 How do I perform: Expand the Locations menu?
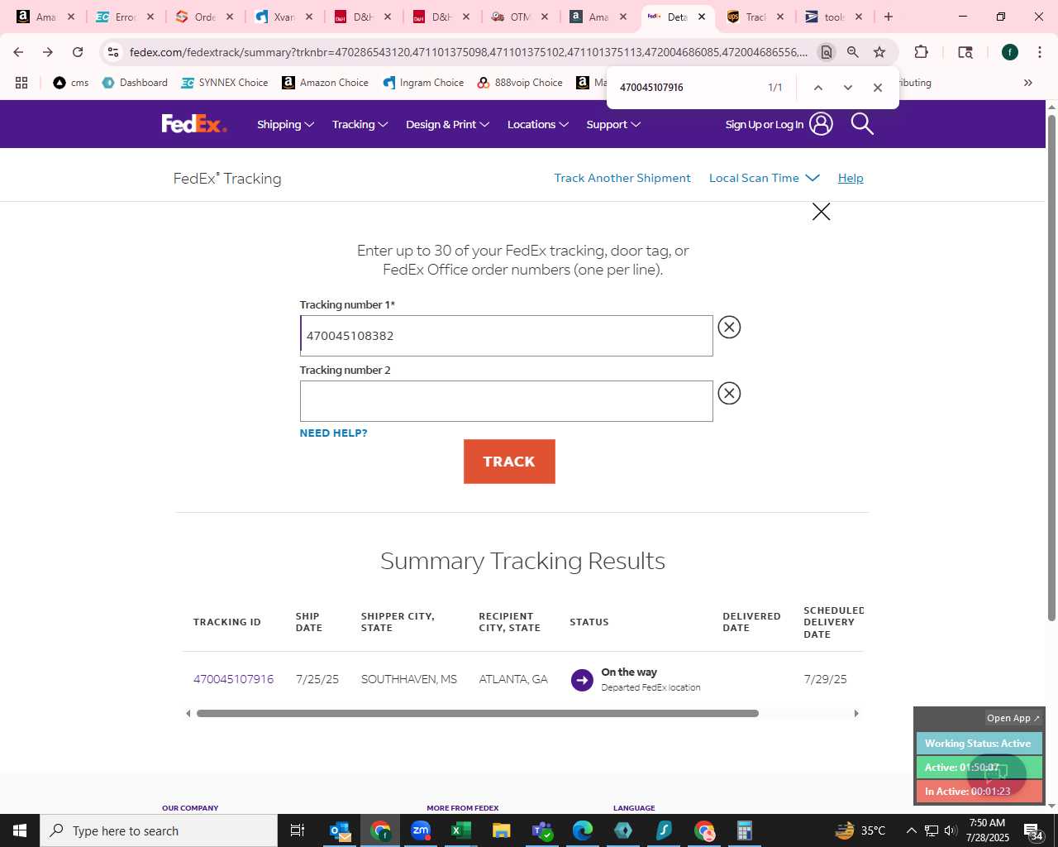tap(537, 125)
